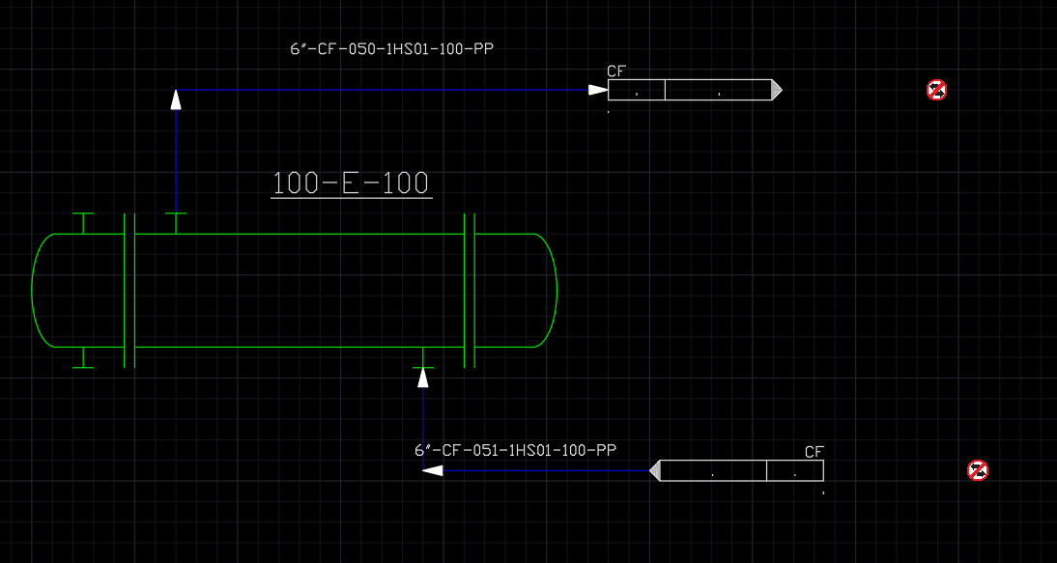Pick the CF text above lower connector
Screen dimensions: 1057x563
click(815, 452)
